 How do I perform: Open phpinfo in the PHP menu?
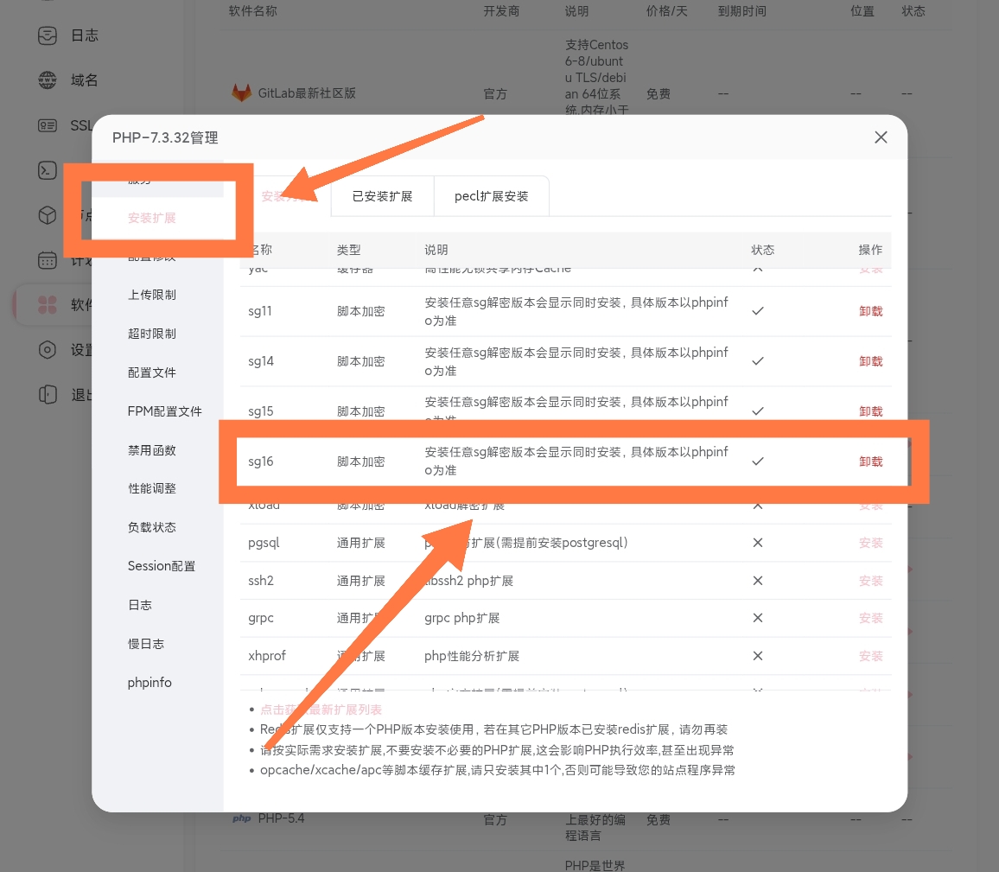click(x=150, y=683)
